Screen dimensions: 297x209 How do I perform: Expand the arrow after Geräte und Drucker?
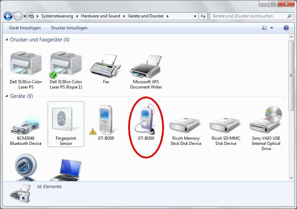[167, 16]
